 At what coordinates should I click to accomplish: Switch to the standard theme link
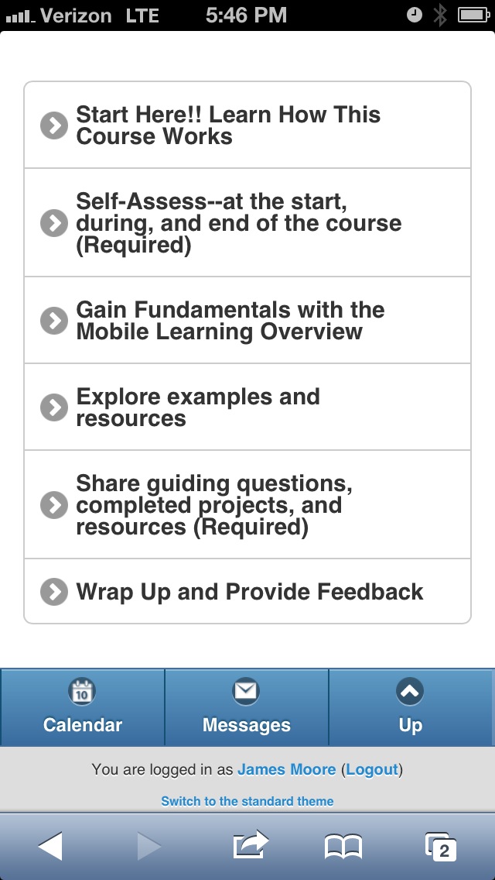[247, 801]
